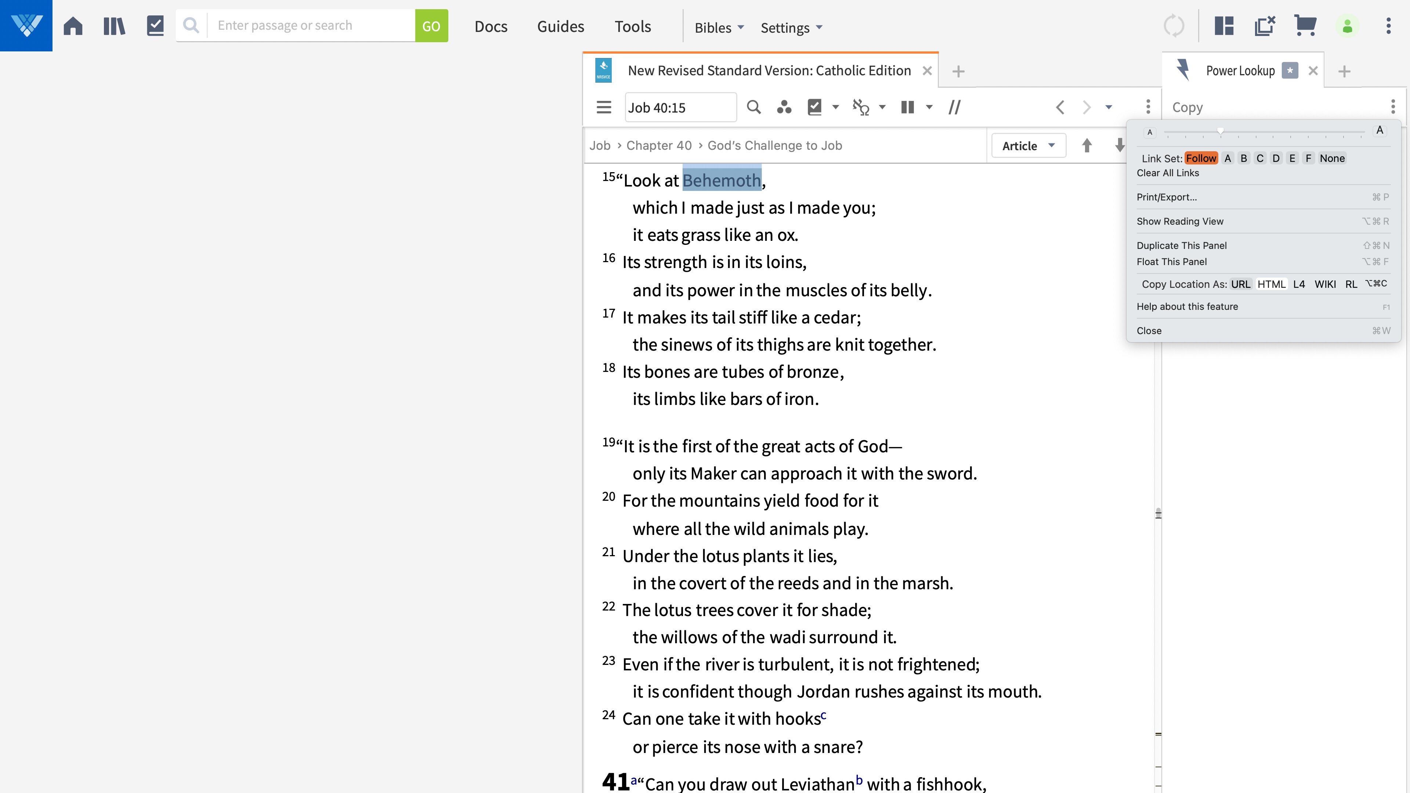Go forward in panel history
Viewport: 1410px width, 793px height.
coord(1087,107)
